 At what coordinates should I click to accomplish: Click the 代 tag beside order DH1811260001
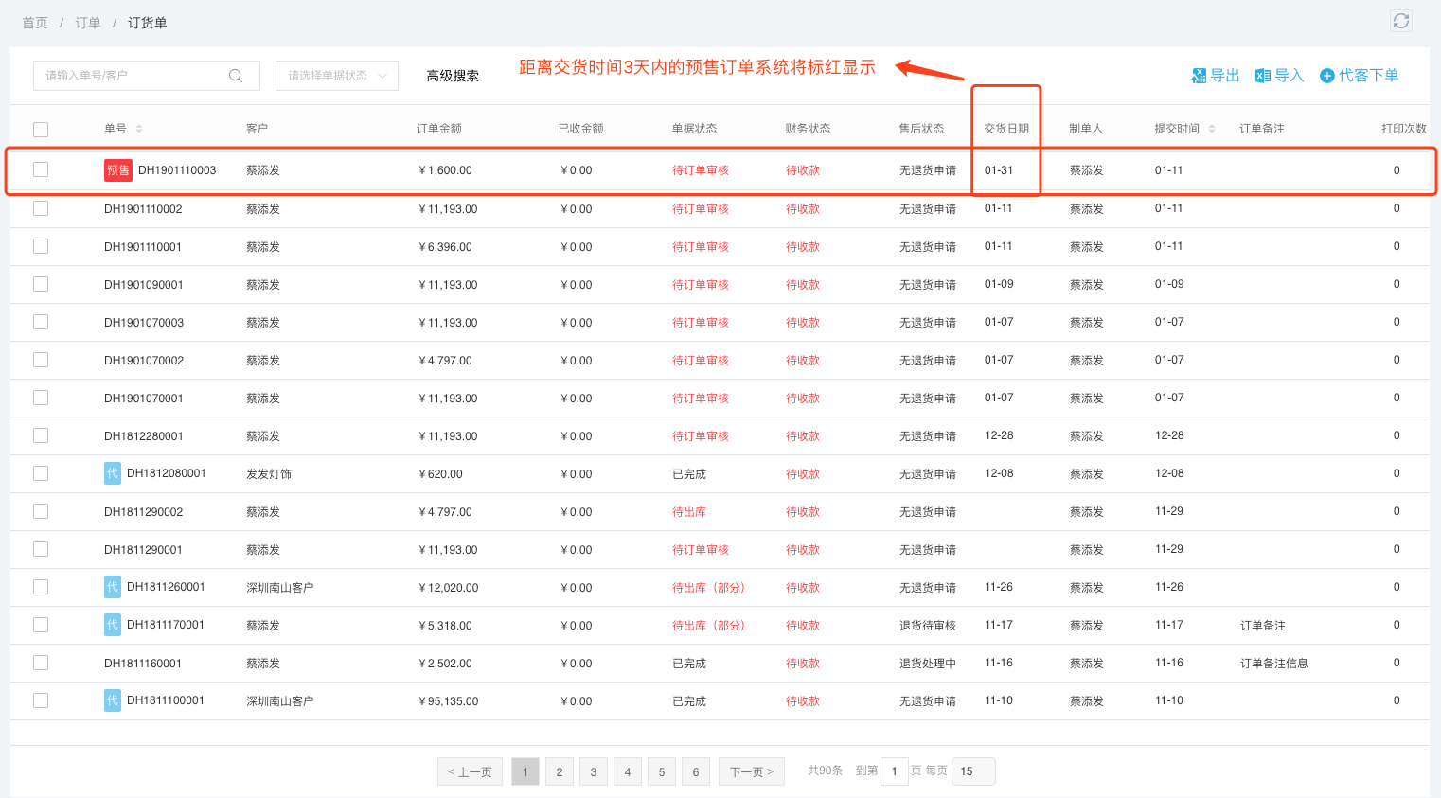click(x=113, y=587)
